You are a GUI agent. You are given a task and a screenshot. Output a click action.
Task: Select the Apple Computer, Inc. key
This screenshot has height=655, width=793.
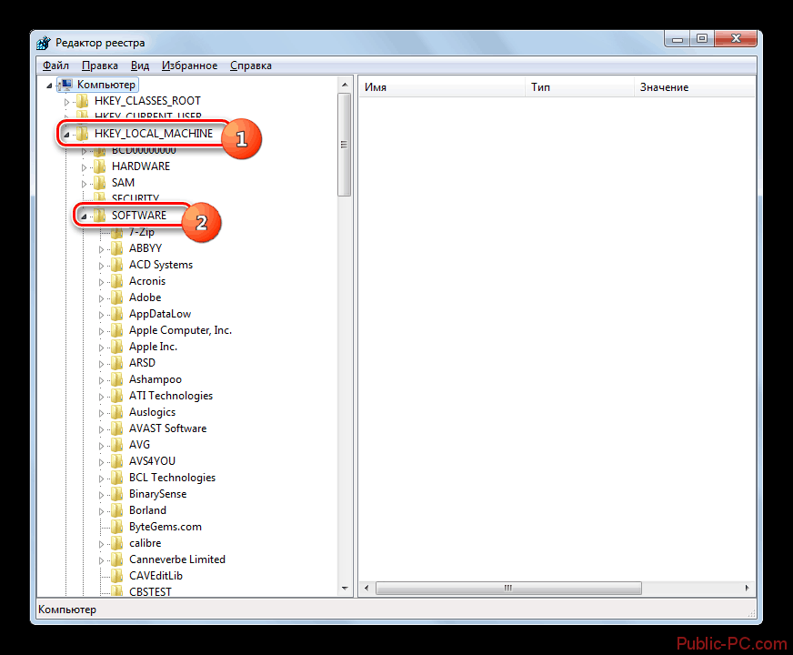click(180, 330)
